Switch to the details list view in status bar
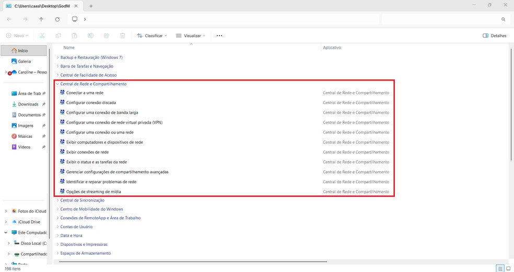 point(500,268)
